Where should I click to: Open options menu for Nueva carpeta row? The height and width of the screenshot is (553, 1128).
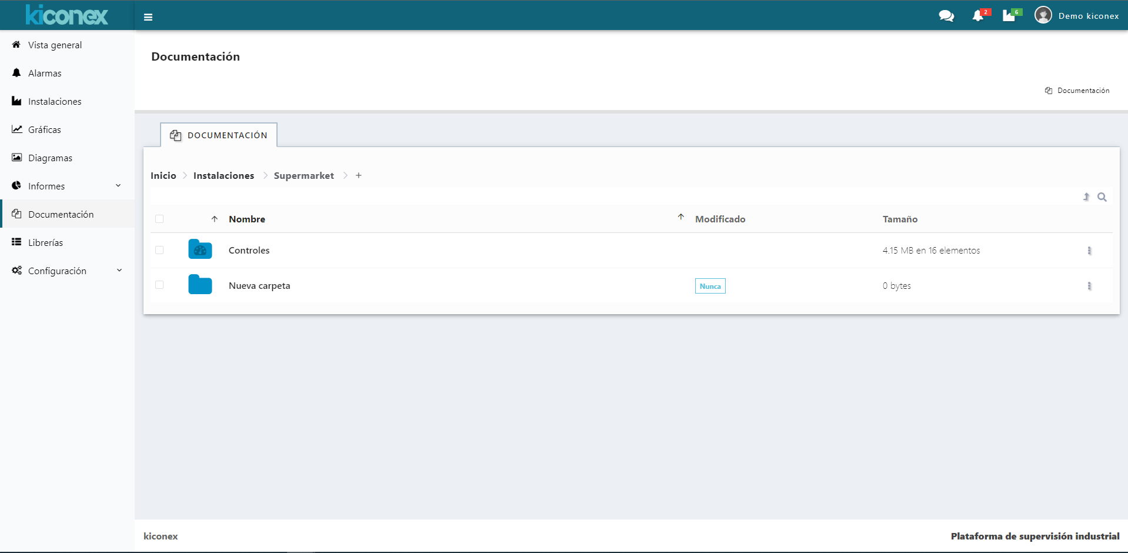pyautogui.click(x=1089, y=286)
